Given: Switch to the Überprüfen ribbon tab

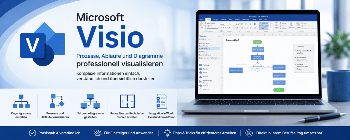Looking at the screenshot, I should click(246, 20).
